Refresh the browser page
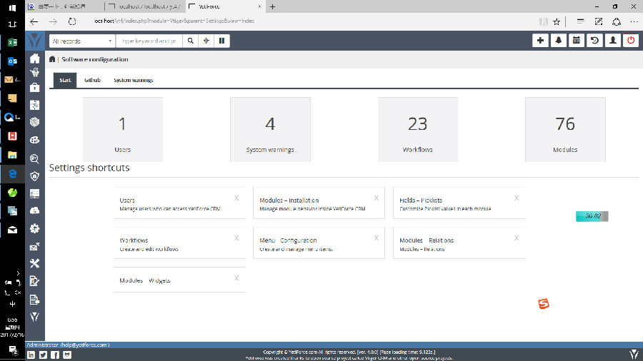 point(72,21)
